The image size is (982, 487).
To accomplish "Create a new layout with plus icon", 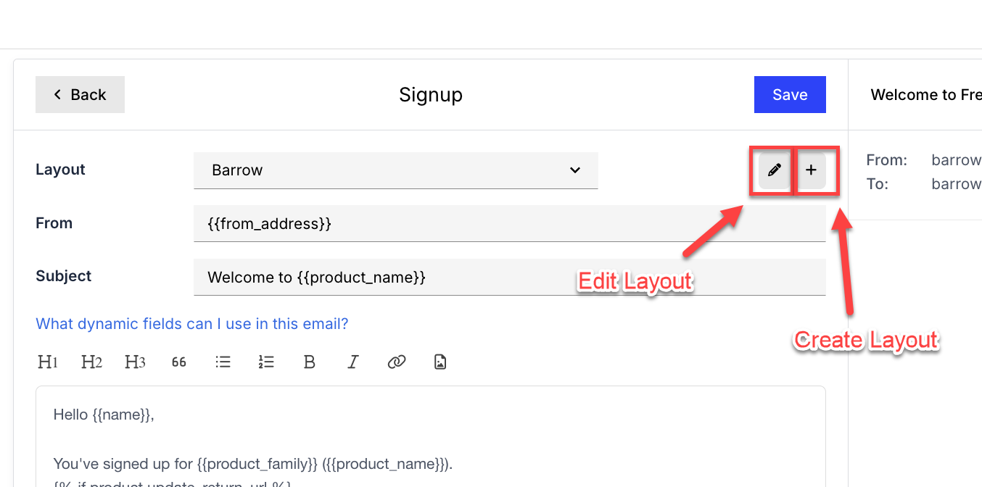I will (x=812, y=170).
